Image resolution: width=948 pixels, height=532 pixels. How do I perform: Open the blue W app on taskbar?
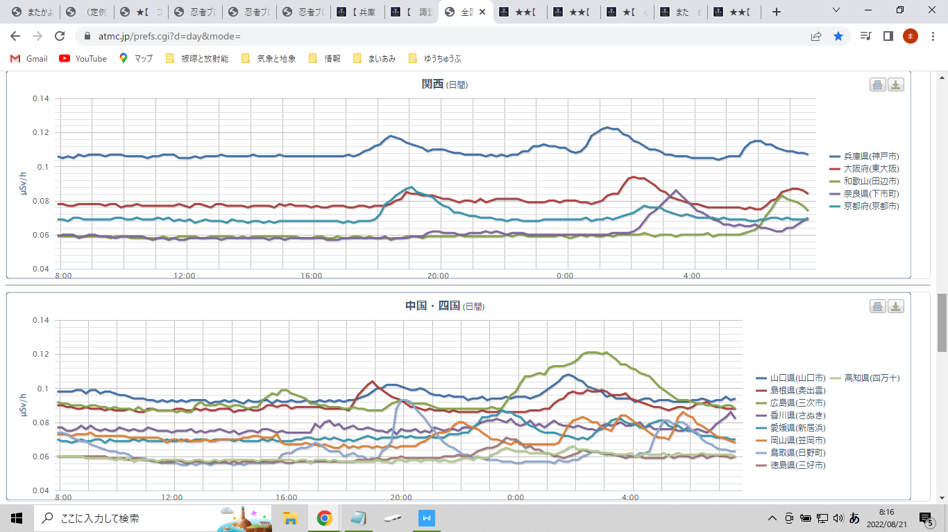coord(427,517)
